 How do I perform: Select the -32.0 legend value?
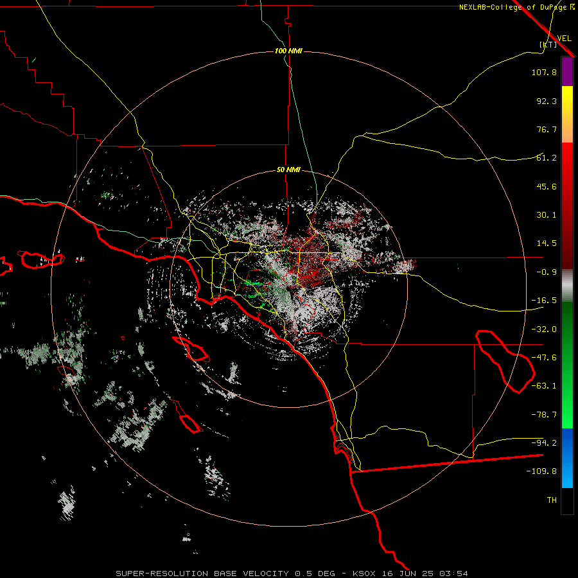544,329
